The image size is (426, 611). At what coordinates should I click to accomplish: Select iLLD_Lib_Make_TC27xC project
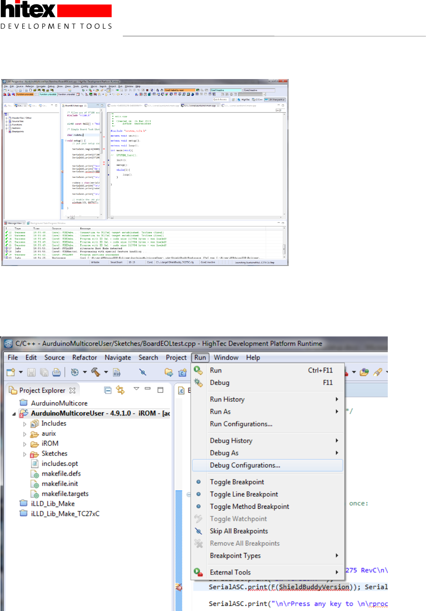(x=65, y=513)
